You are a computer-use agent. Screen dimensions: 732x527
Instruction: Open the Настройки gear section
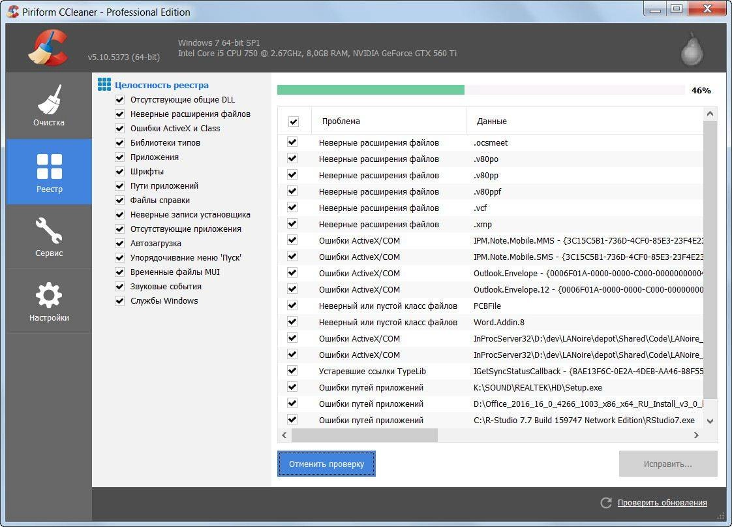point(49,301)
